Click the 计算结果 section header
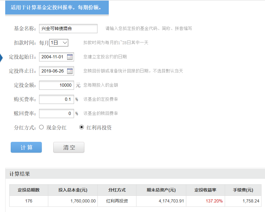 point(20,174)
